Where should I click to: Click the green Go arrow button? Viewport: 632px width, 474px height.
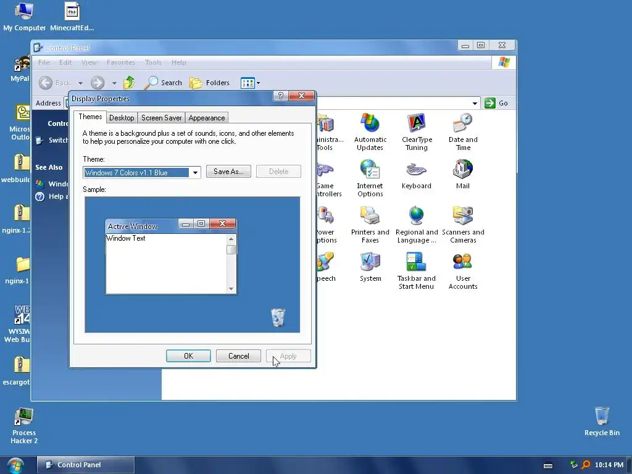tap(489, 103)
